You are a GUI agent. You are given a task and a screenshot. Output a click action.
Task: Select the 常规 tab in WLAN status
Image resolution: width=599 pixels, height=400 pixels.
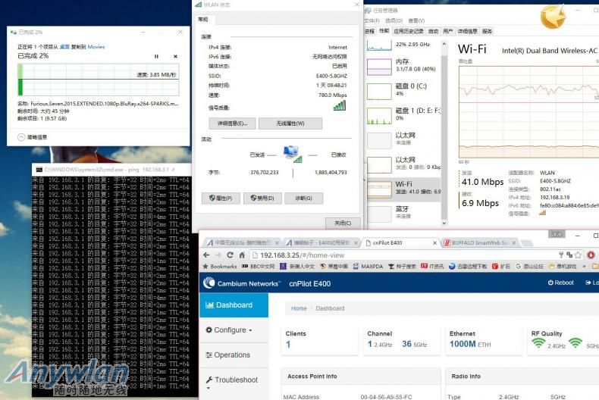(204, 19)
